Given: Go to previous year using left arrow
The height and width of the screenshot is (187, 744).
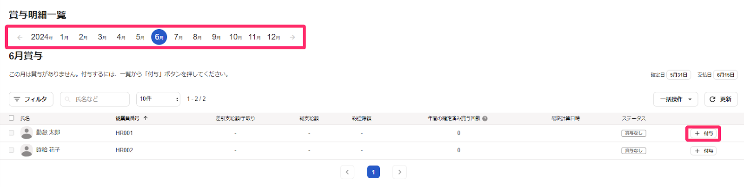Looking at the screenshot, I should (20, 37).
